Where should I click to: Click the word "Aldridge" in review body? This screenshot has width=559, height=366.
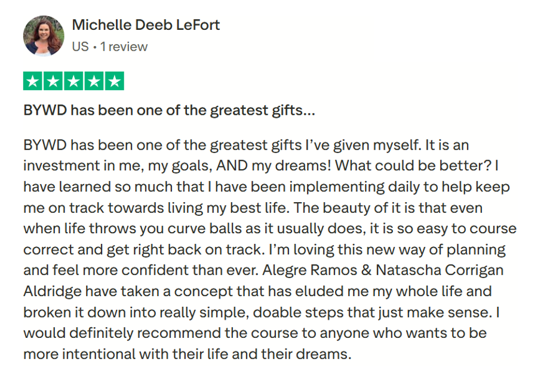tap(50, 291)
